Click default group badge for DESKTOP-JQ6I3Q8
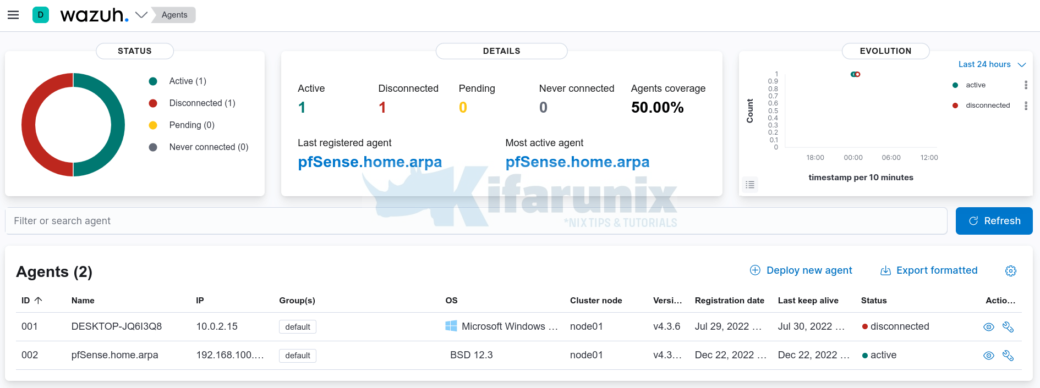The height and width of the screenshot is (388, 1040). click(x=298, y=326)
